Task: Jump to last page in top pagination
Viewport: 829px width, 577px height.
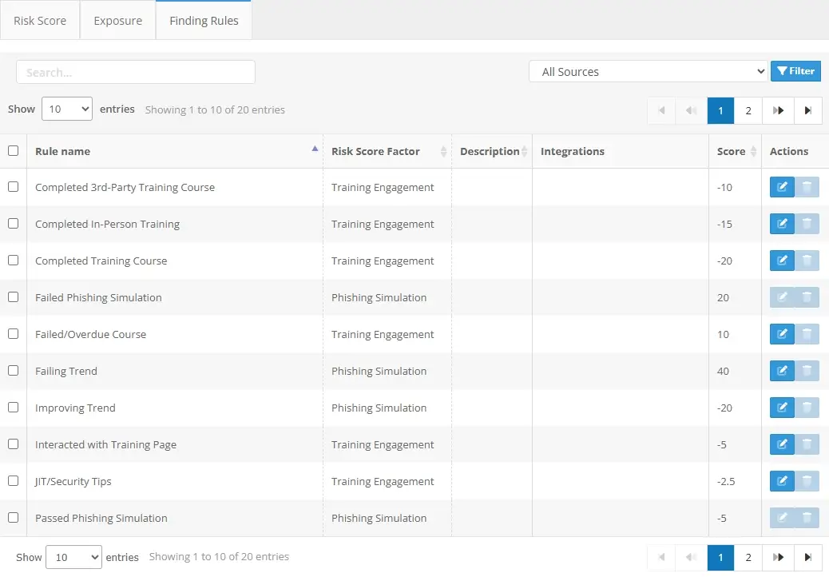Action: (808, 111)
